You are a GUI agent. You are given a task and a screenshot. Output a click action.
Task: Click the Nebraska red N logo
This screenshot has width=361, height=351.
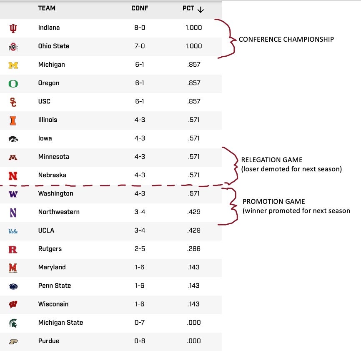pyautogui.click(x=13, y=175)
